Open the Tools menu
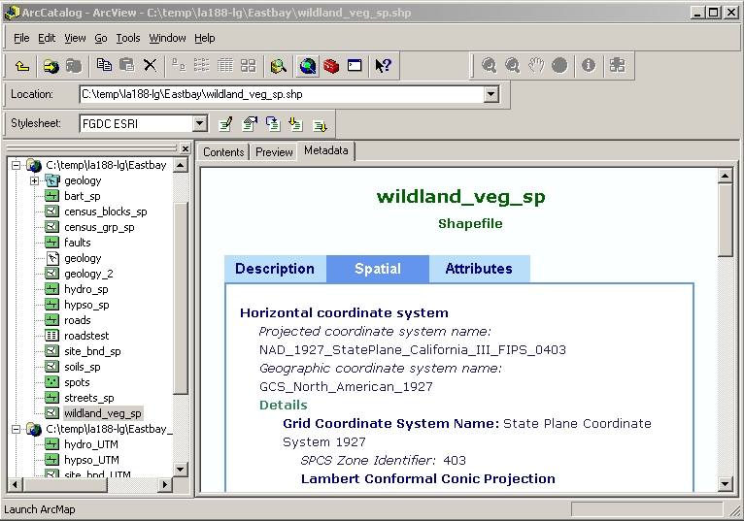Screen dimensions: 744x521 [128, 38]
